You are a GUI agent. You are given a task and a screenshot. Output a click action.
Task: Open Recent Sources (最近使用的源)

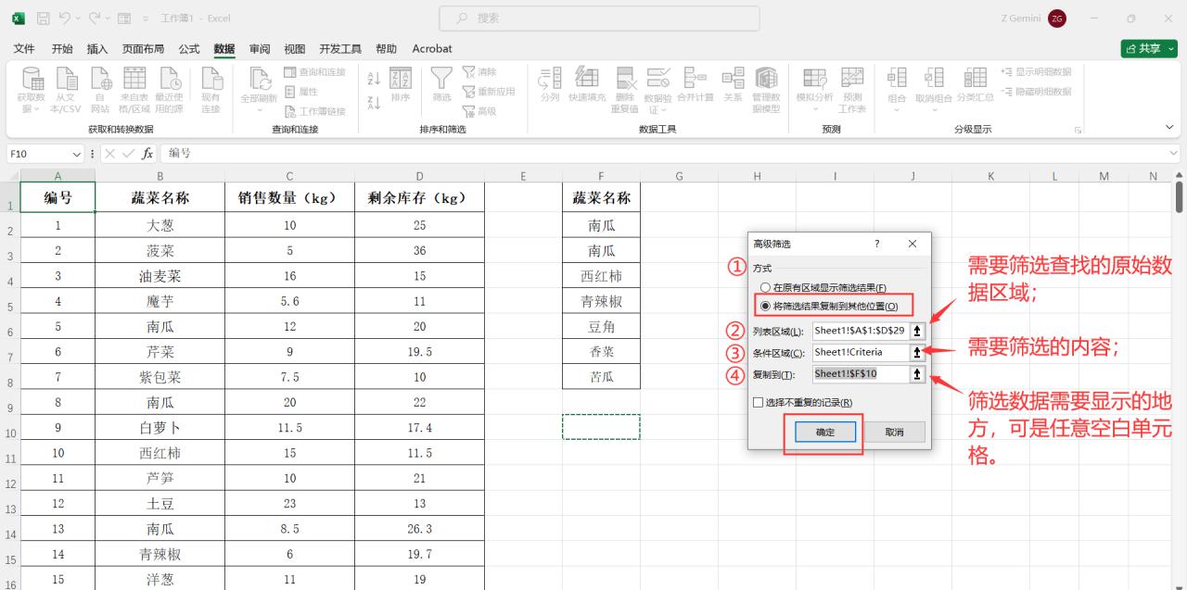point(169,90)
